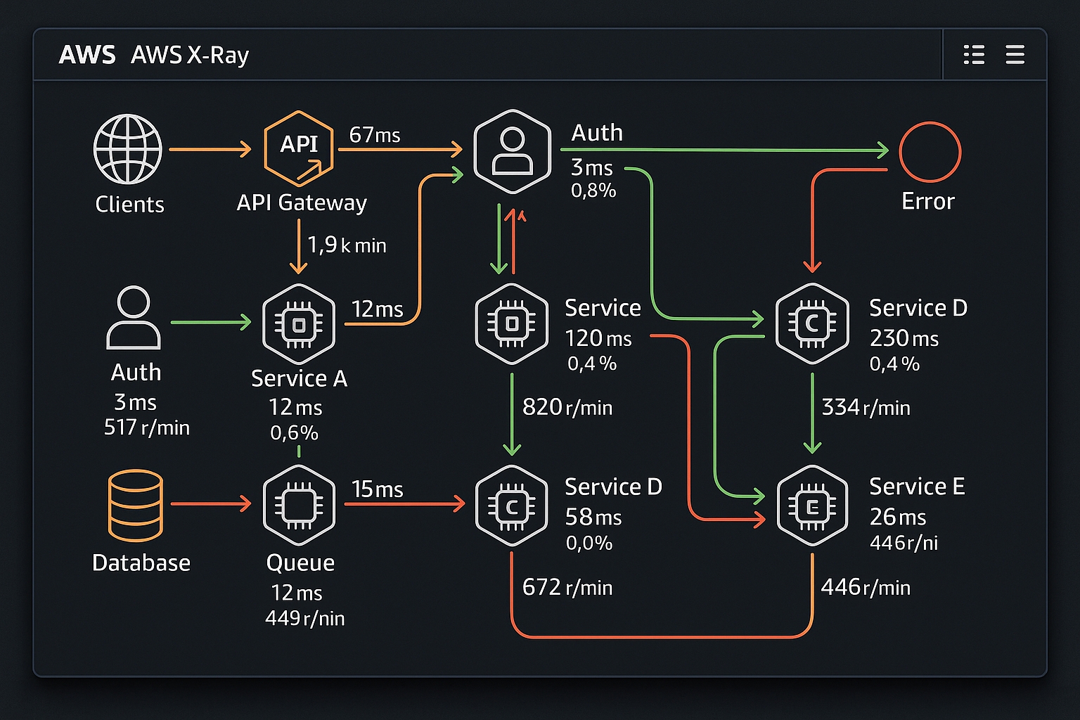Viewport: 1080px width, 720px height.
Task: Select the Service A name label
Action: [x=299, y=378]
